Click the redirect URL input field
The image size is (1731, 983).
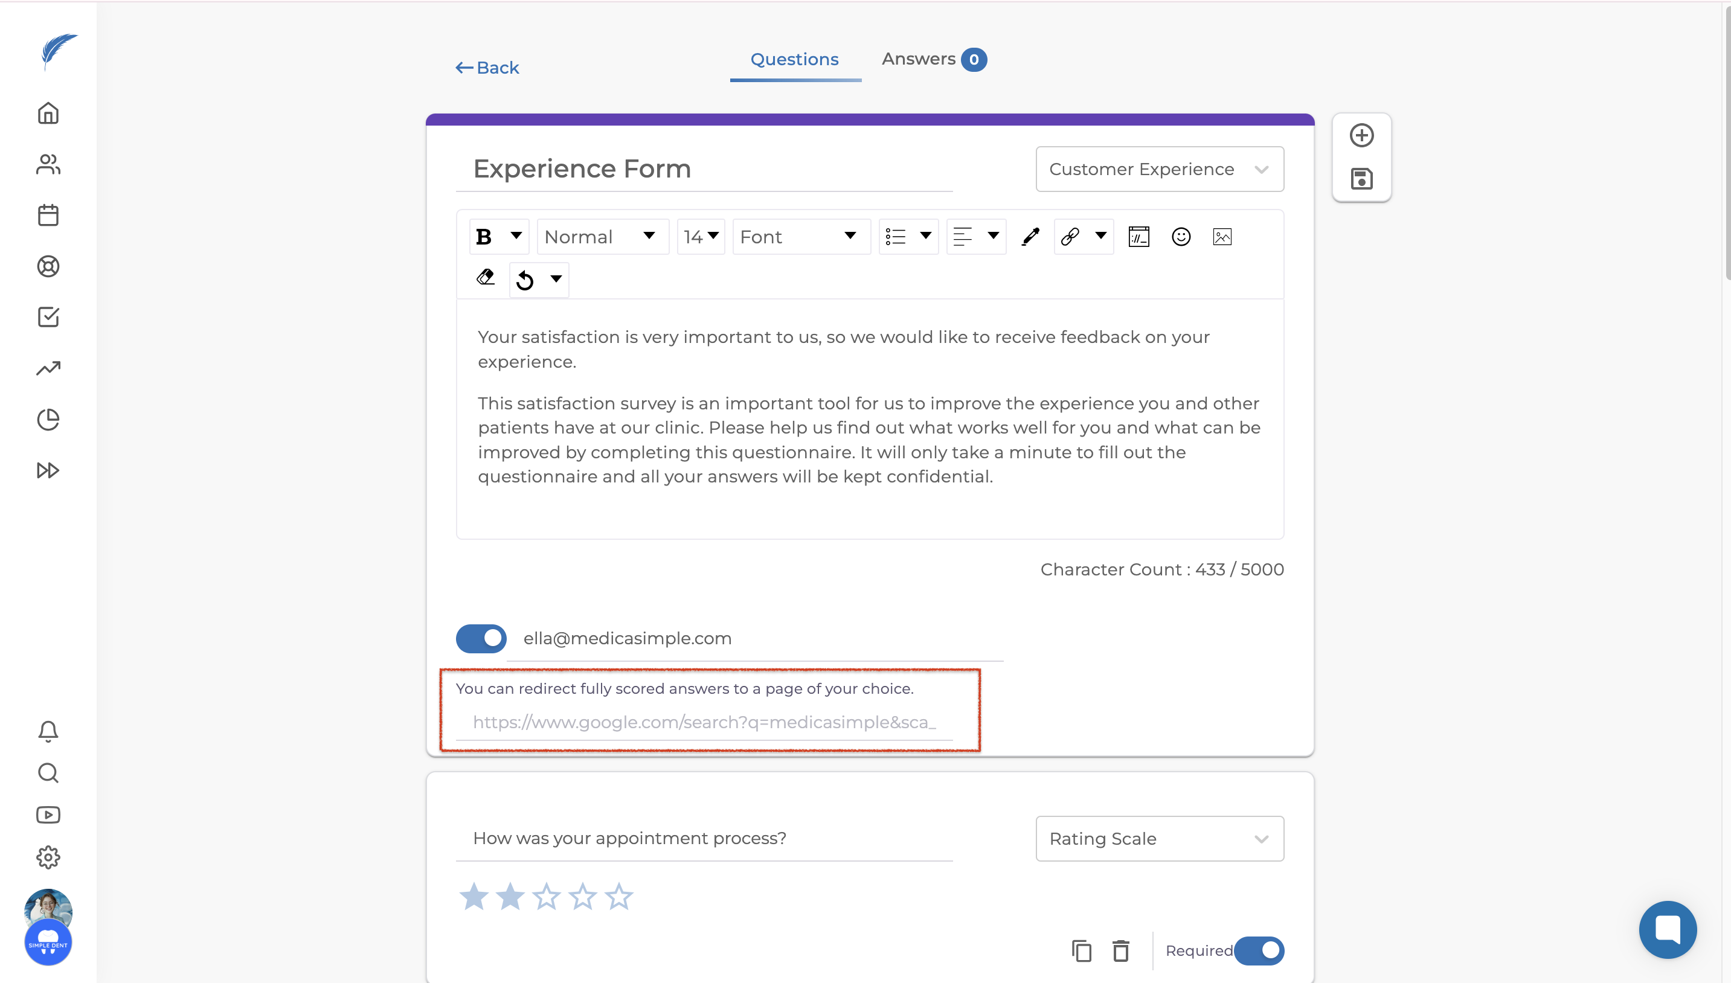pyautogui.click(x=704, y=722)
